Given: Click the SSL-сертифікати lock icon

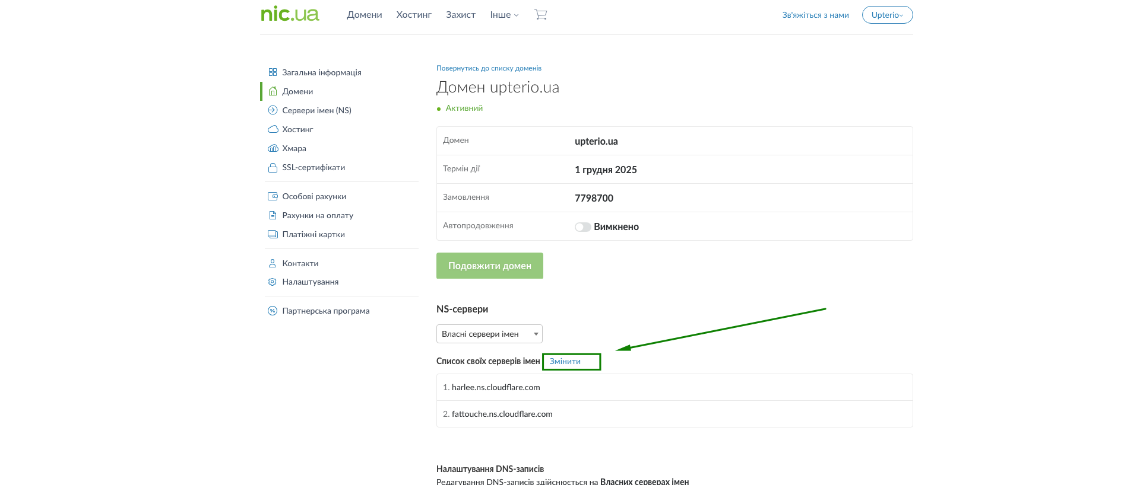Looking at the screenshot, I should click(x=273, y=167).
